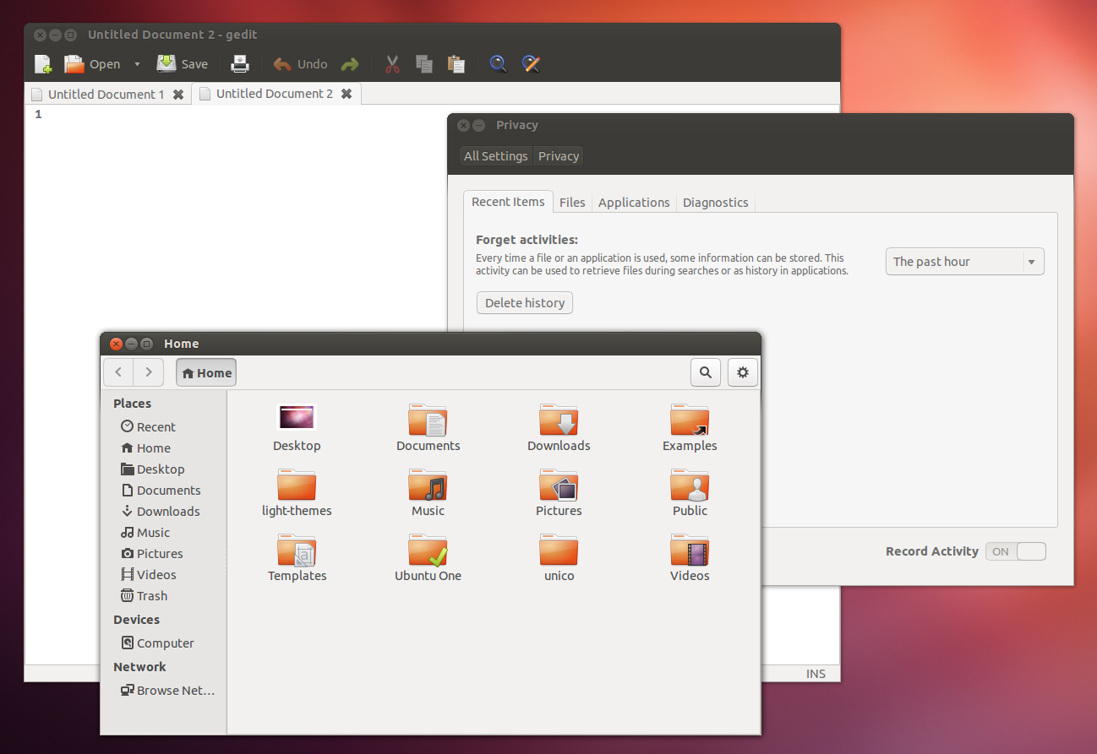Open Trash in the sidebar
1097x754 pixels.
(164, 596)
